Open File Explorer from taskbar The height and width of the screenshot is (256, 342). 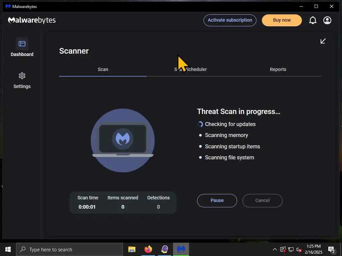tap(132, 249)
